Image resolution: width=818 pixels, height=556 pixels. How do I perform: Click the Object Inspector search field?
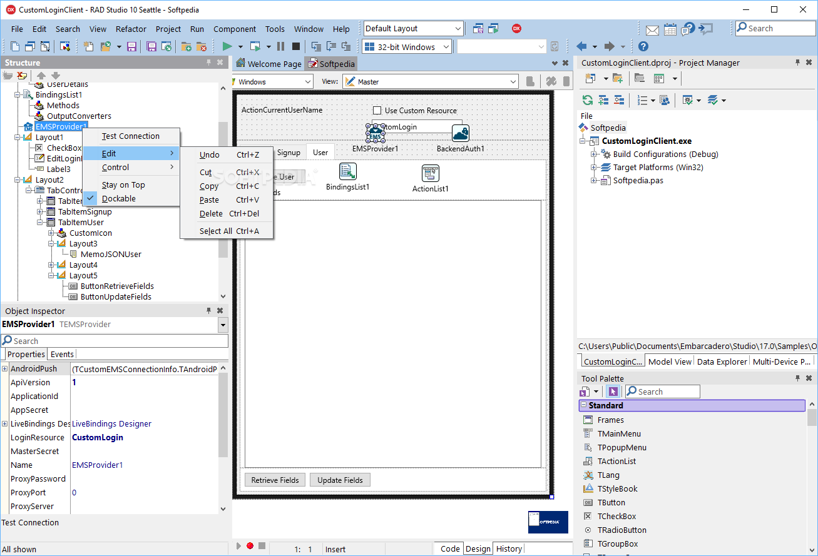pyautogui.click(x=115, y=341)
